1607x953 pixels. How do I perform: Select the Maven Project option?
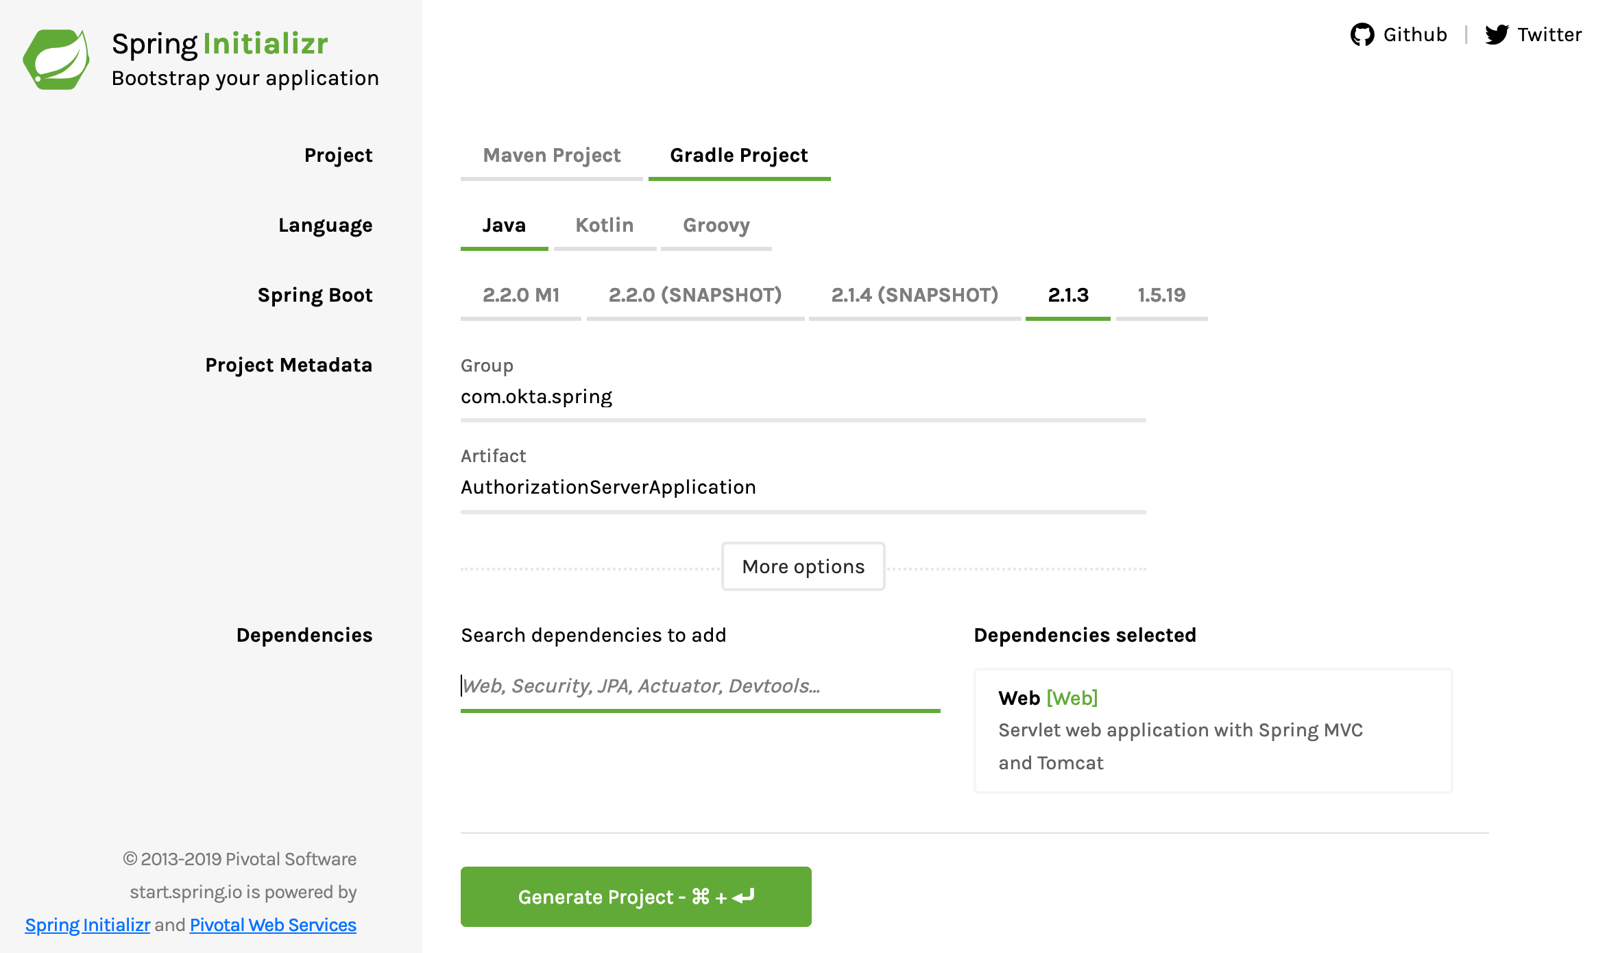pos(551,156)
